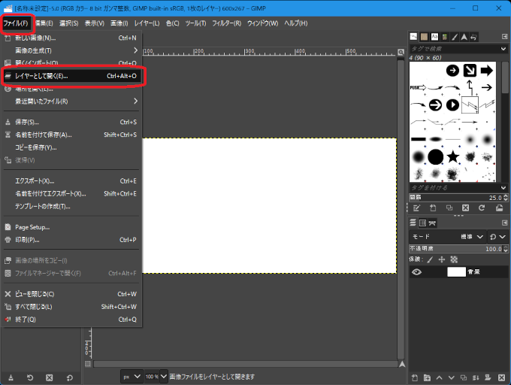Screen dimensions: 511x385
Task: Choose レイヤーとして開く(E)... menu item
Action: (71, 76)
